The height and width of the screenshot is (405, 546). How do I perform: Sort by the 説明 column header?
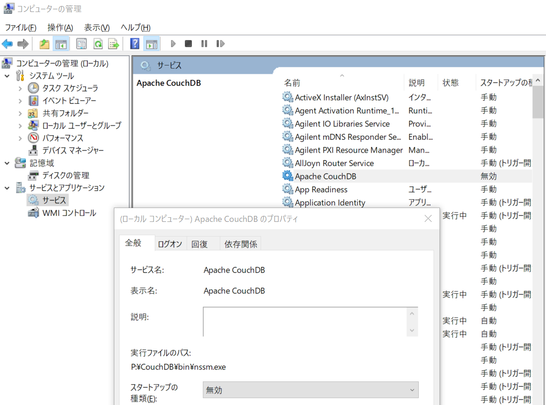417,83
